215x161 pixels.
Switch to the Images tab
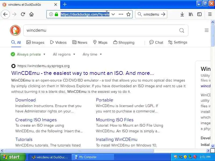[35, 42]
